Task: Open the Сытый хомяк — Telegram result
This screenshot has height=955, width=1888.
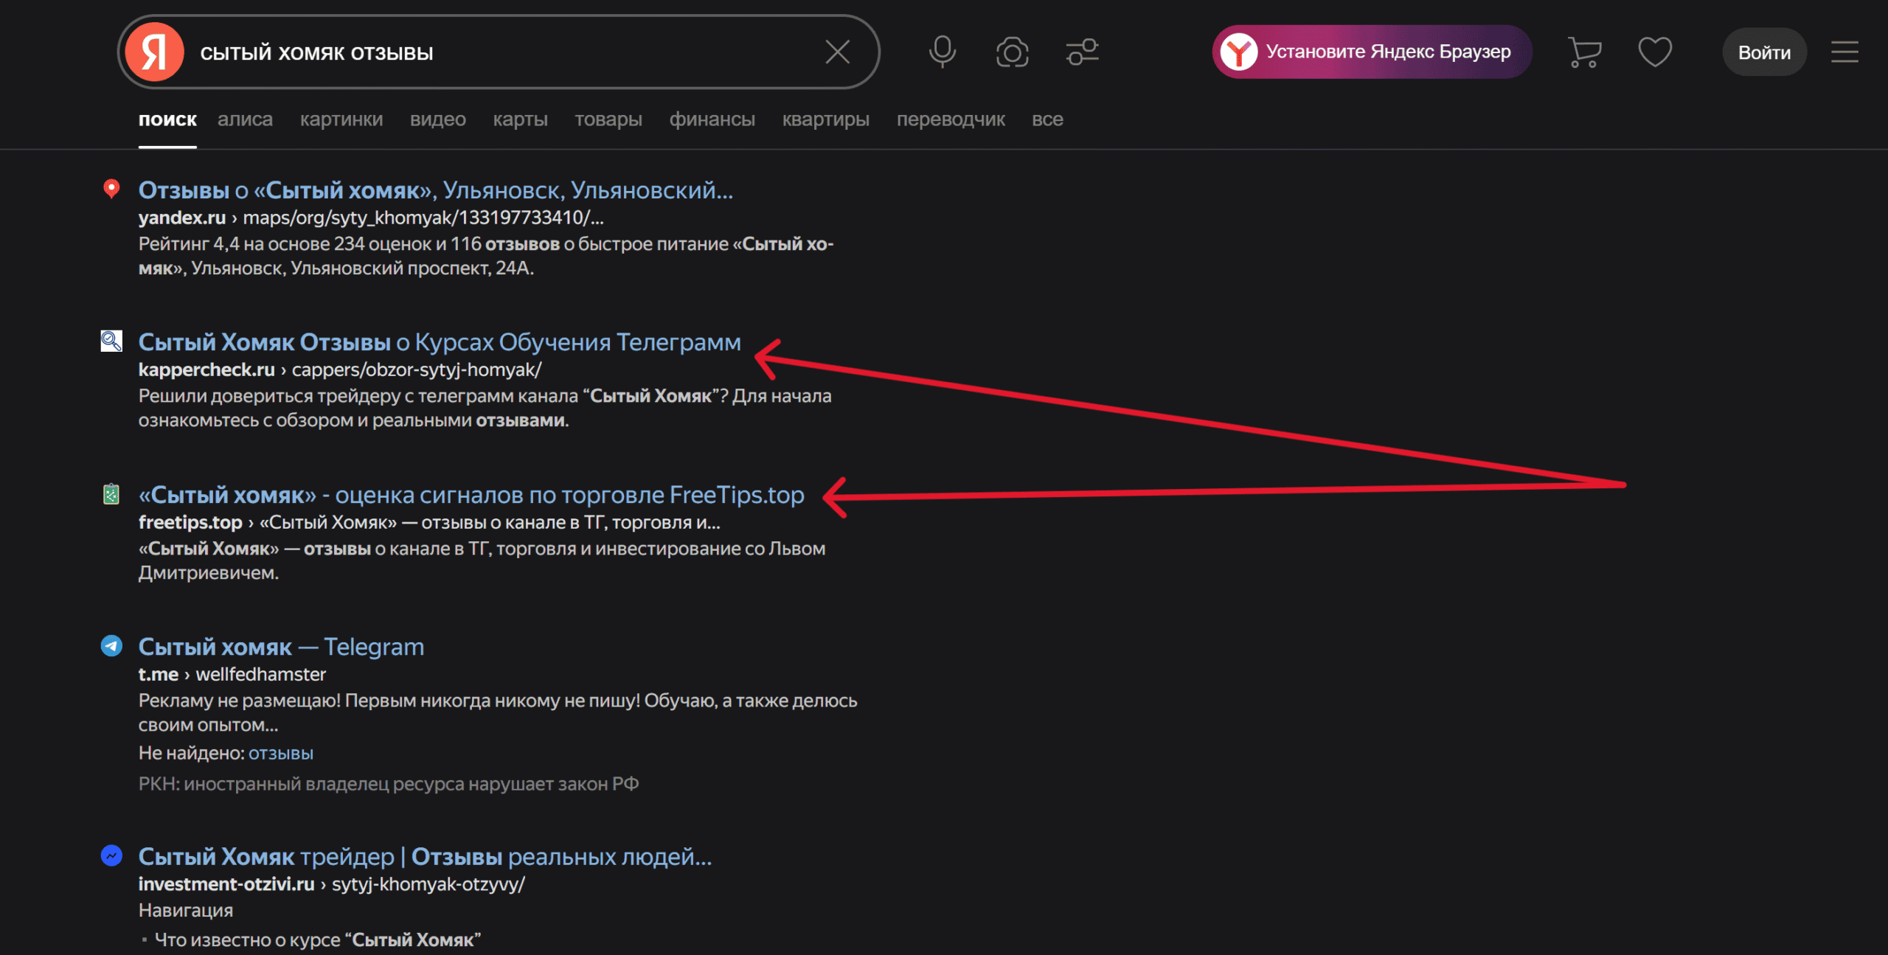Action: [281, 647]
